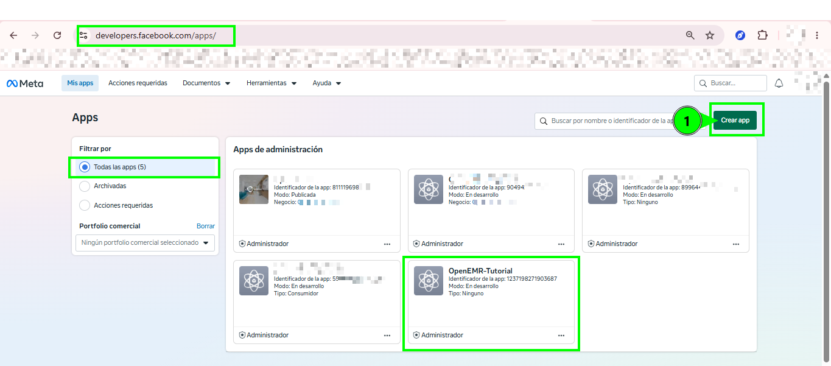This screenshot has height=366, width=831.
Task: Open the browser extensions puzzle icon
Action: click(x=762, y=35)
